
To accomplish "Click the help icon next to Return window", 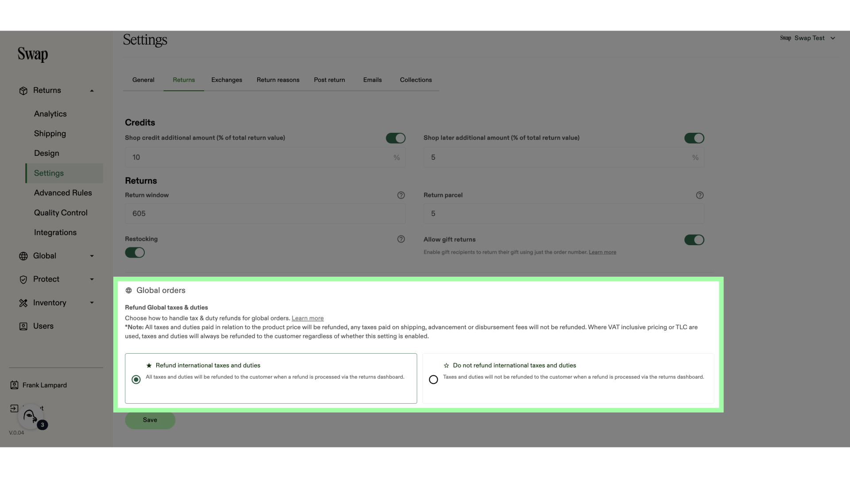I will [401, 195].
